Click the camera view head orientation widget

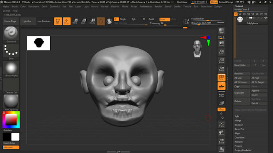(197, 49)
